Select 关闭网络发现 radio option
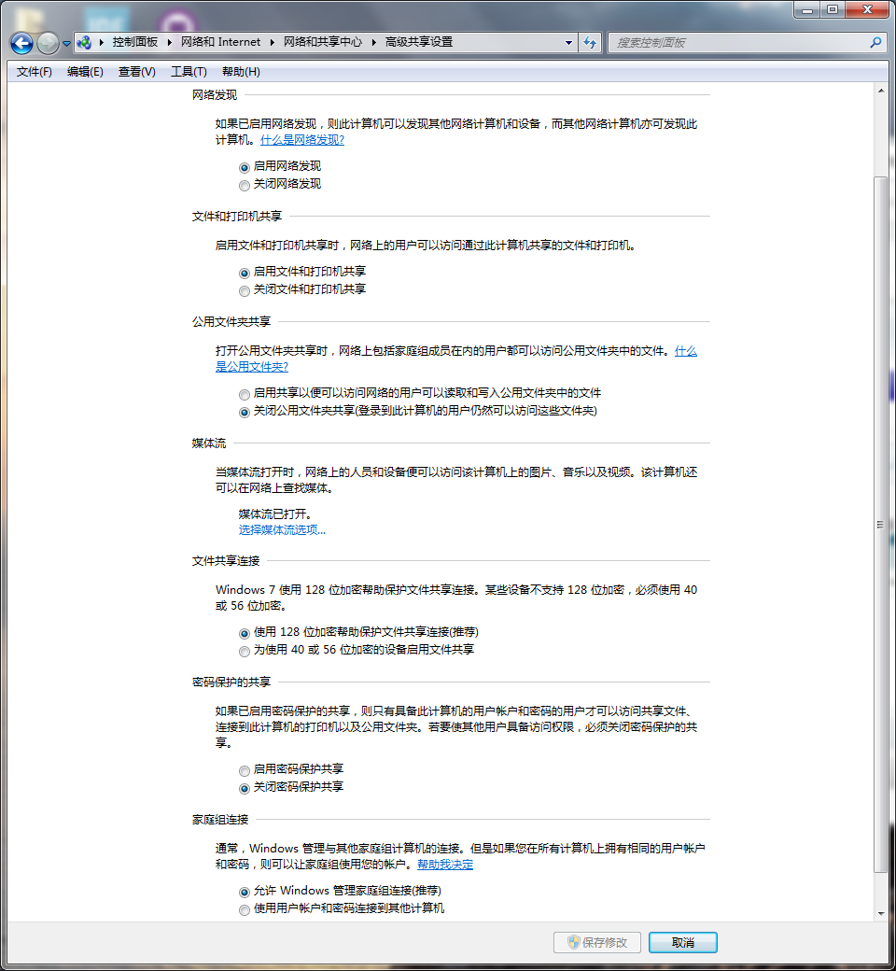 pos(245,185)
